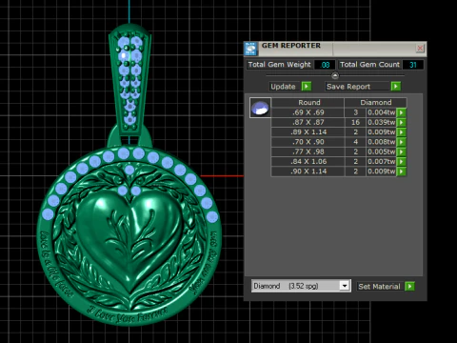The image size is (457, 343).
Task: Click the count 4 cell
Action: click(355, 142)
